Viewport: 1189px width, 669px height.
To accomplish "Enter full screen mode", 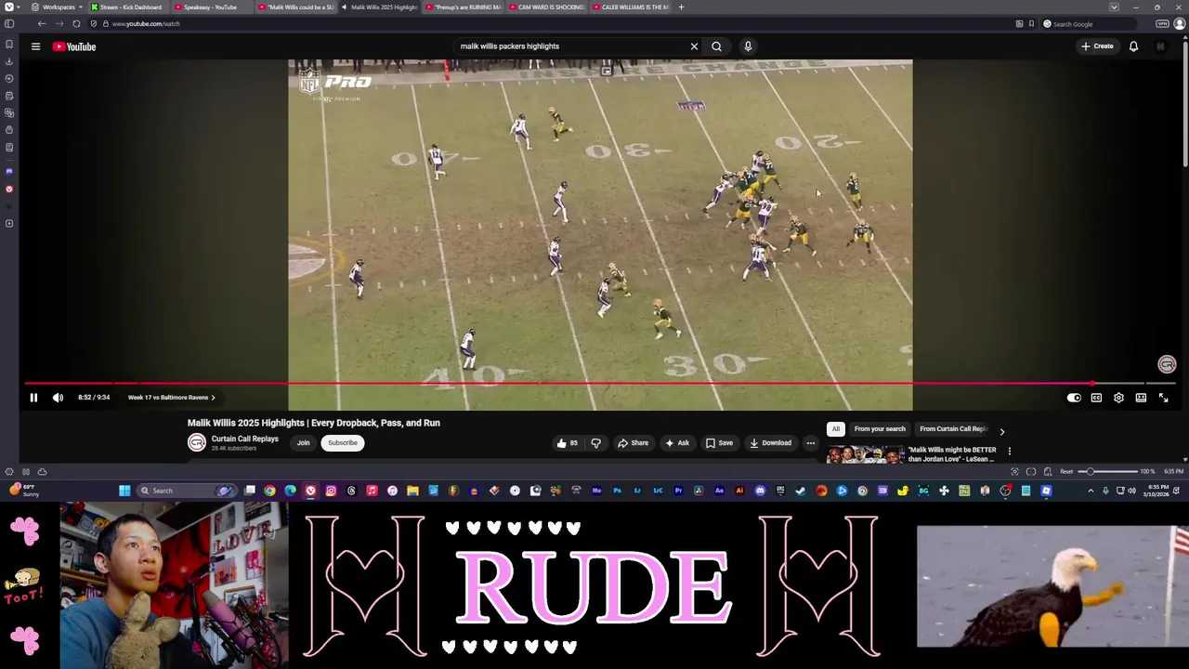I will click(1163, 398).
